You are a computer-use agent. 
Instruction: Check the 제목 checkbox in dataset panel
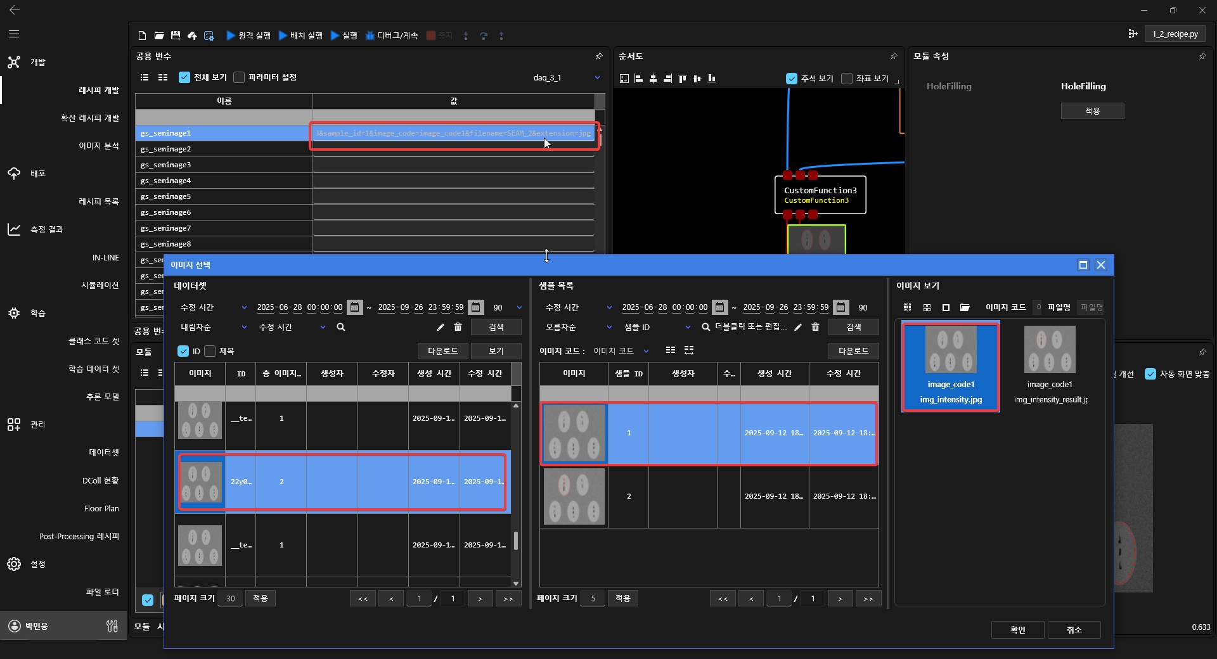click(x=210, y=351)
